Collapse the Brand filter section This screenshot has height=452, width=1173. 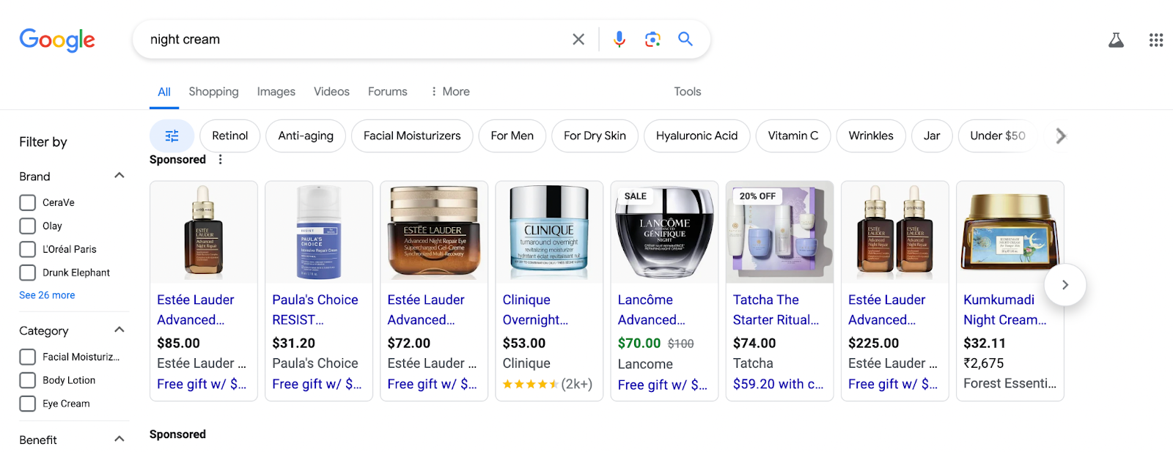pos(119,176)
